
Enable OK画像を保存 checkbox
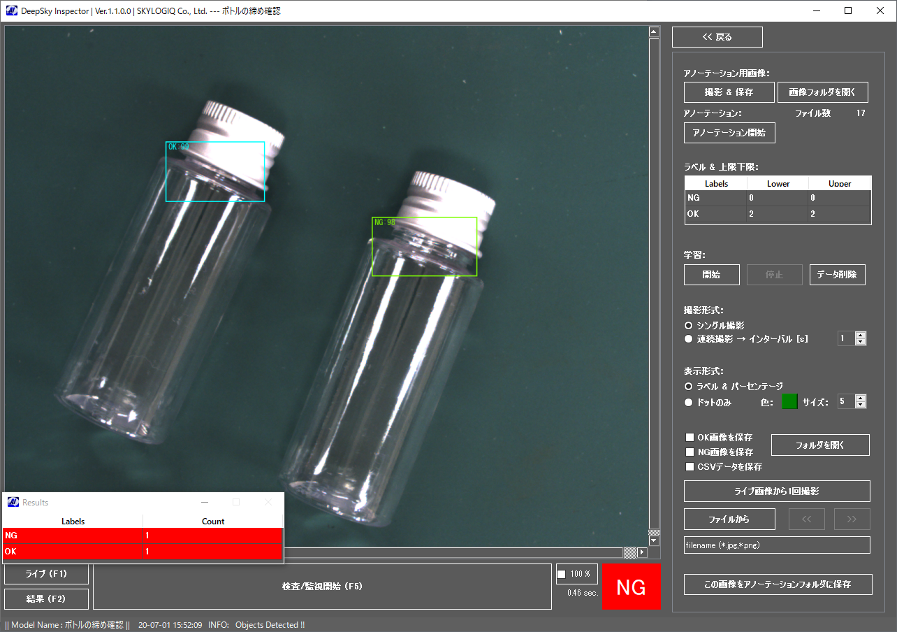click(x=690, y=438)
